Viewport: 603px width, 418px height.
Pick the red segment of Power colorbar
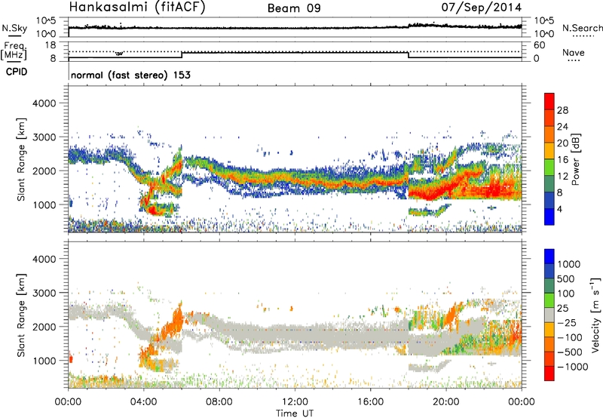click(549, 101)
